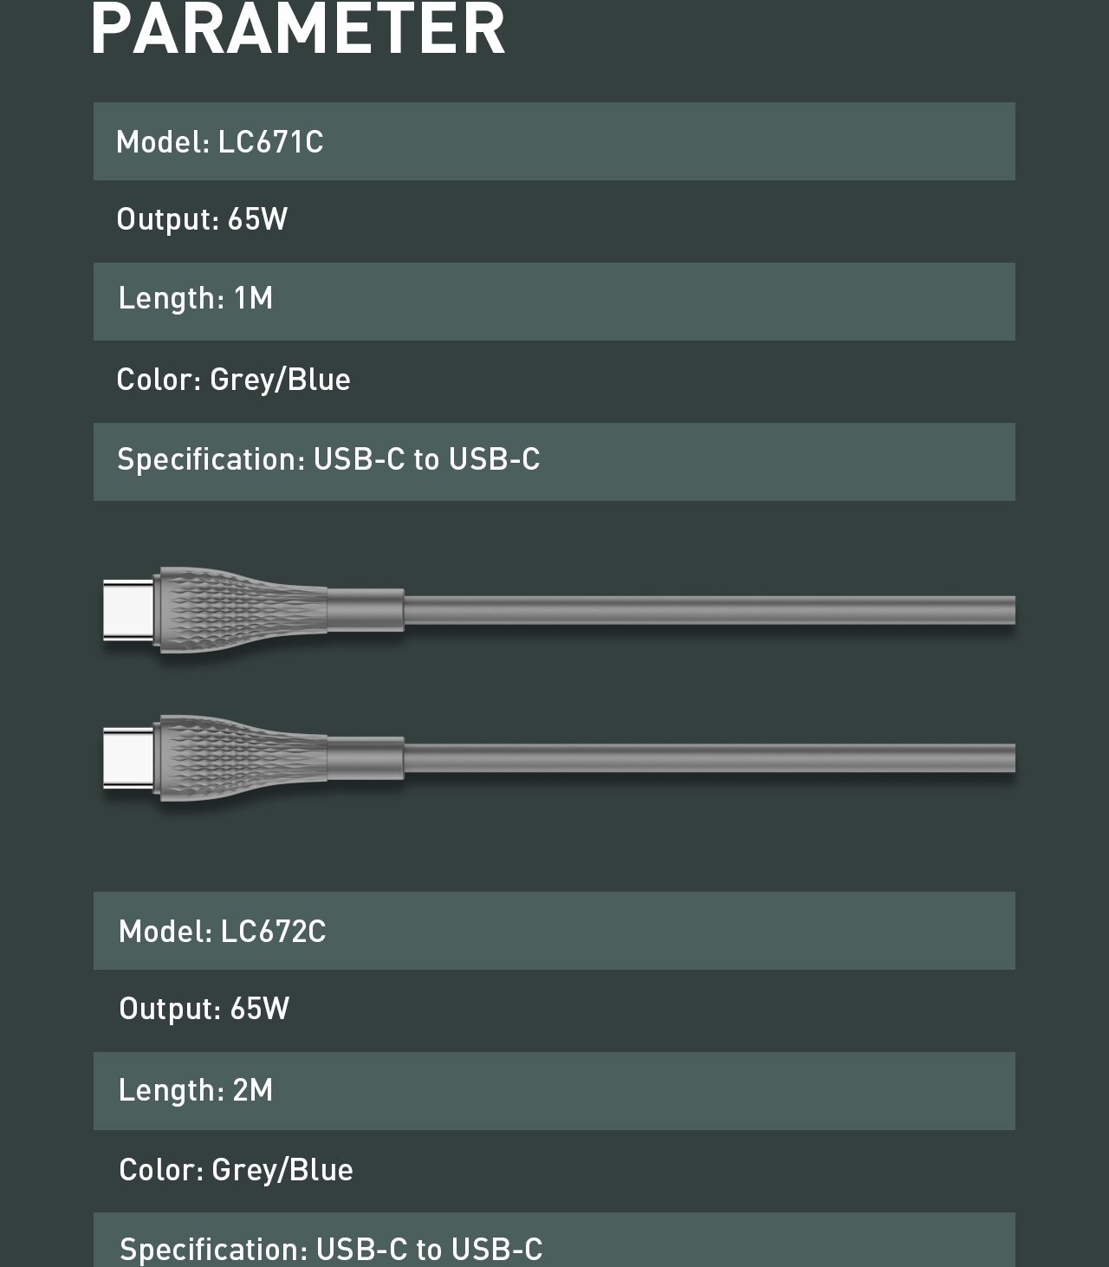Click the upper cable's smooth strain relief collar
This screenshot has width=1109, height=1267.
365,610
